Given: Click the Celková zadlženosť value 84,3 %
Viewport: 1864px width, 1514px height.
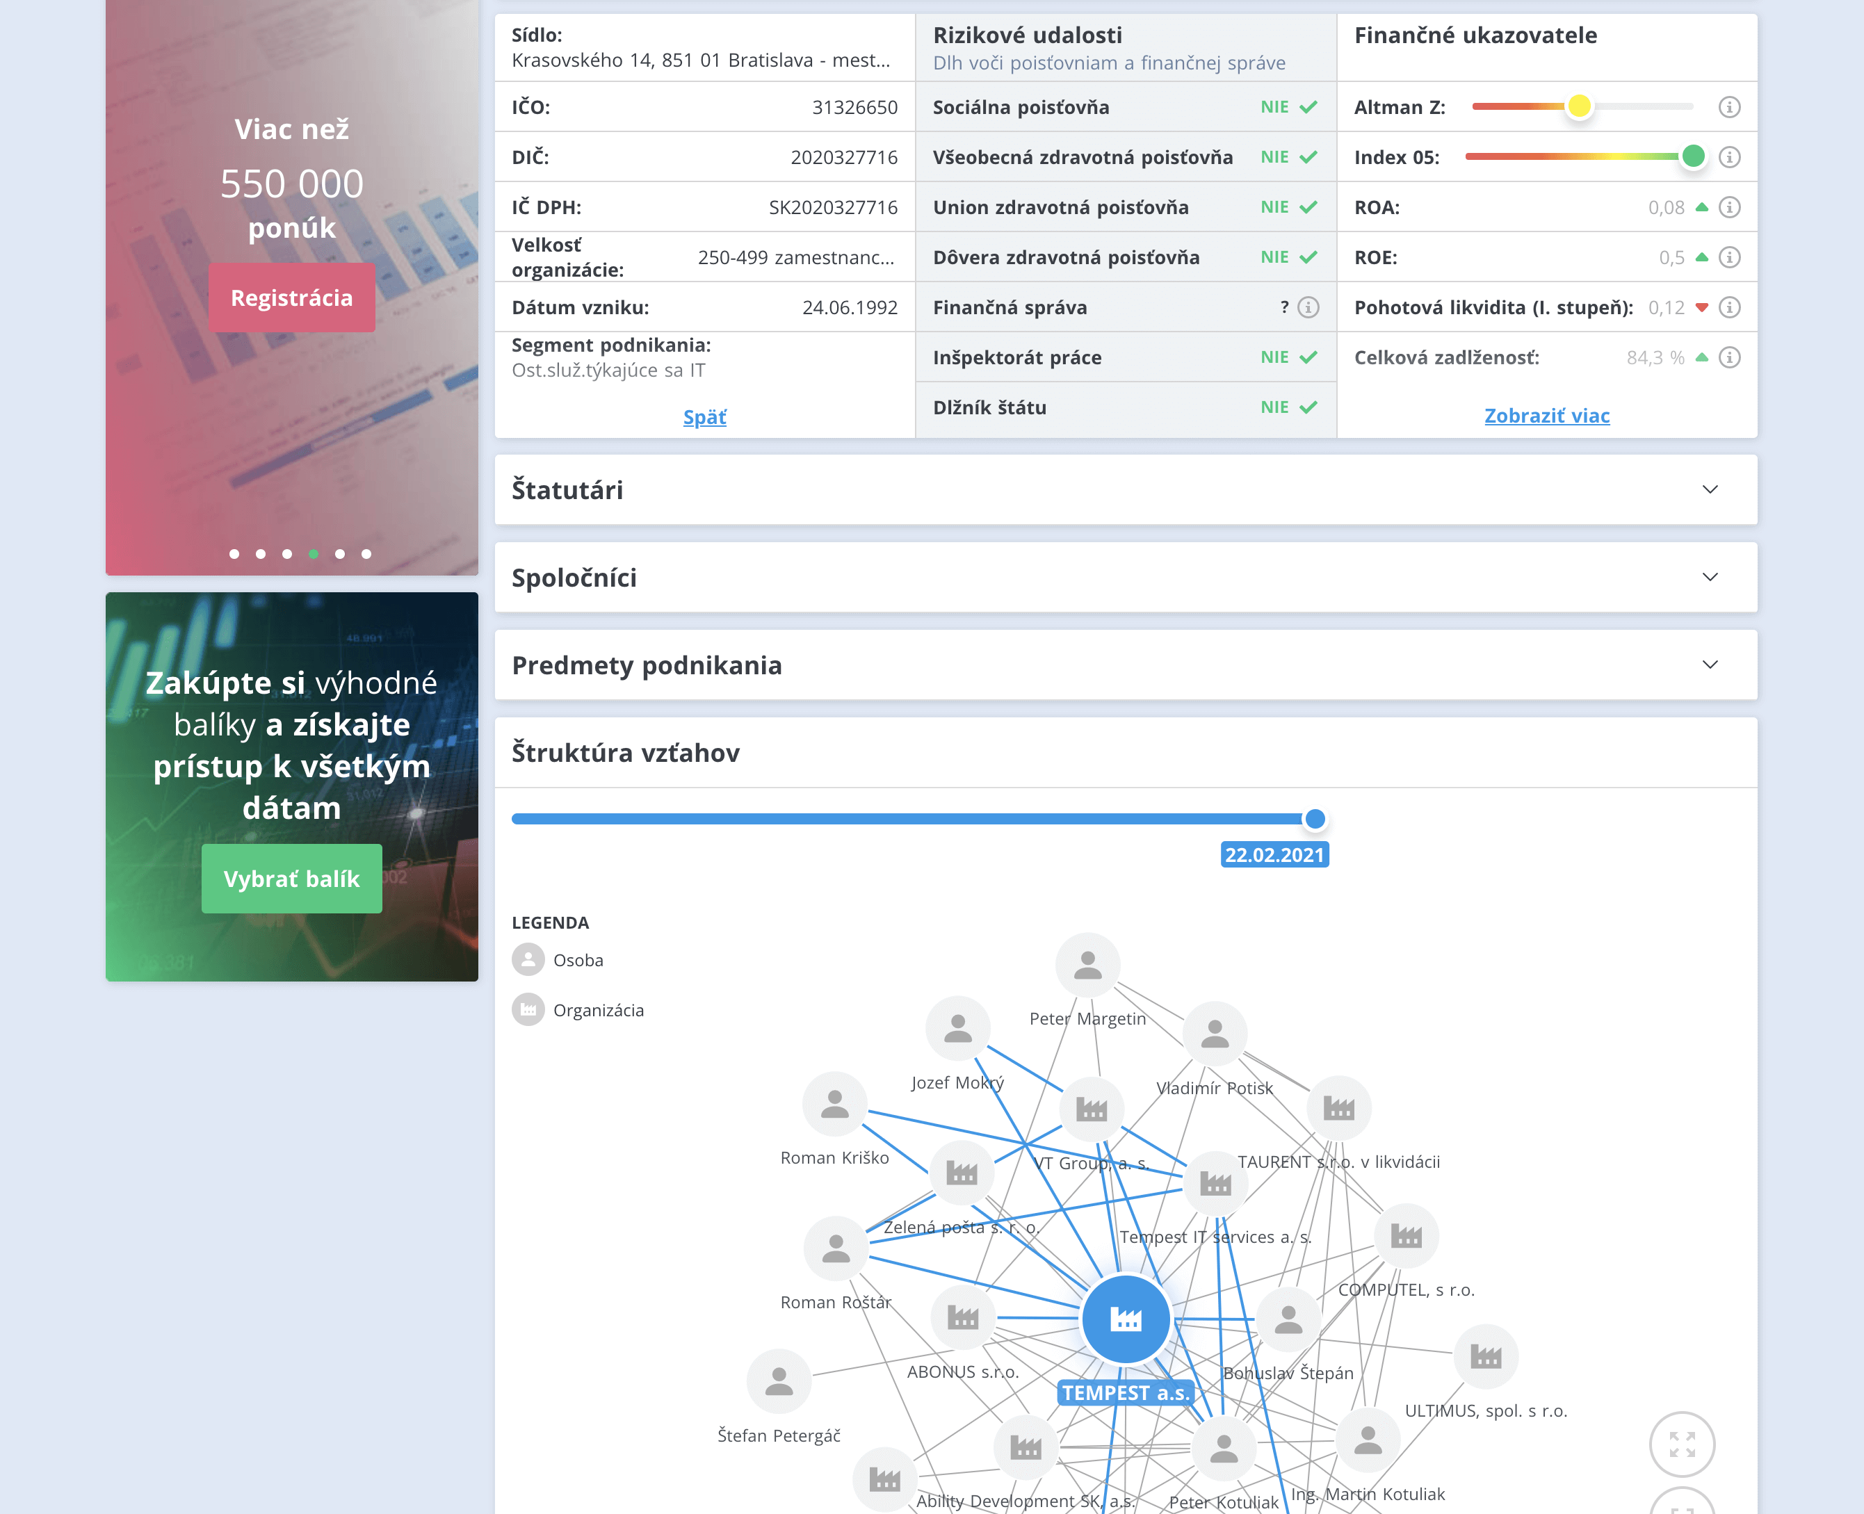Looking at the screenshot, I should 1655,357.
